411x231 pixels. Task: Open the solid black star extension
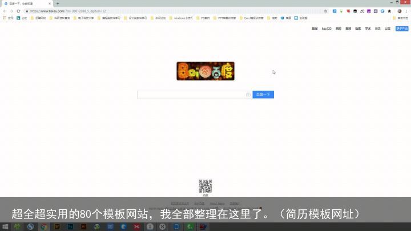click(389, 11)
